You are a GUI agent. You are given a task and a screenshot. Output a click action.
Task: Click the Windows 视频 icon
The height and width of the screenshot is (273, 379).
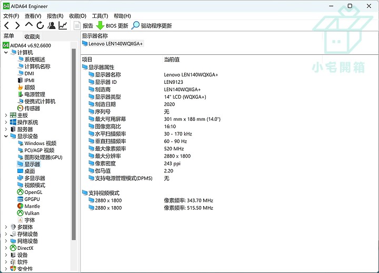(21, 143)
